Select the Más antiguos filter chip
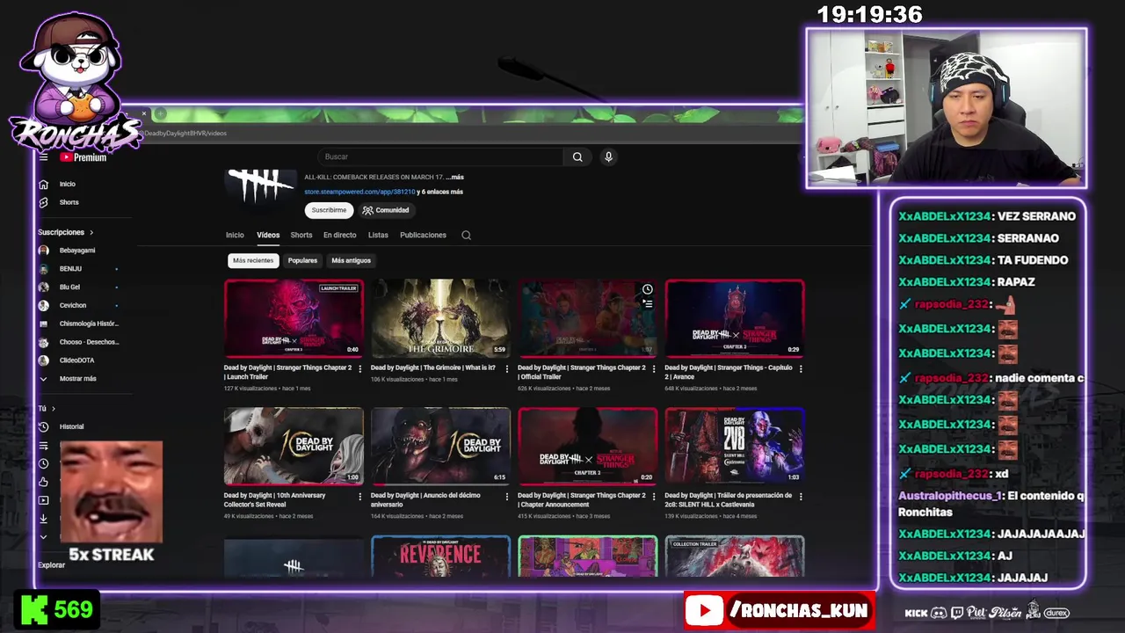This screenshot has width=1125, height=633. pos(351,260)
